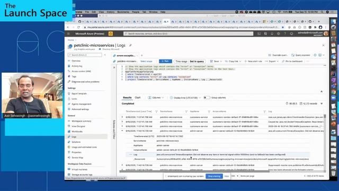
Task: Open the Columns dropdown
Action: (x=156, y=98)
